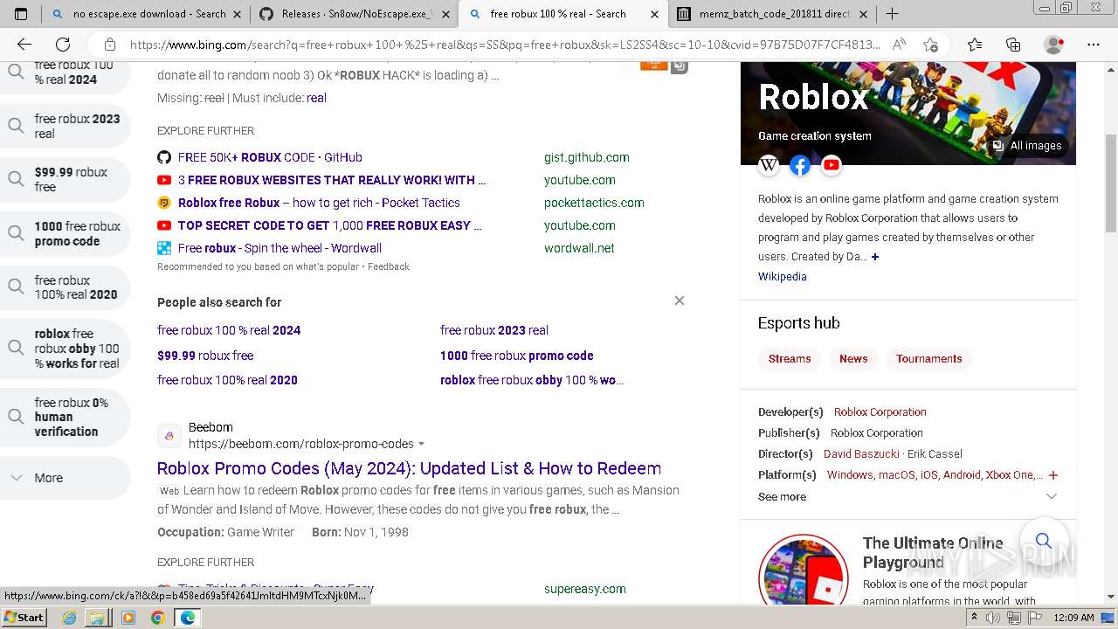Open Read aloud from address bar
The width and height of the screenshot is (1118, 629).
click(899, 45)
